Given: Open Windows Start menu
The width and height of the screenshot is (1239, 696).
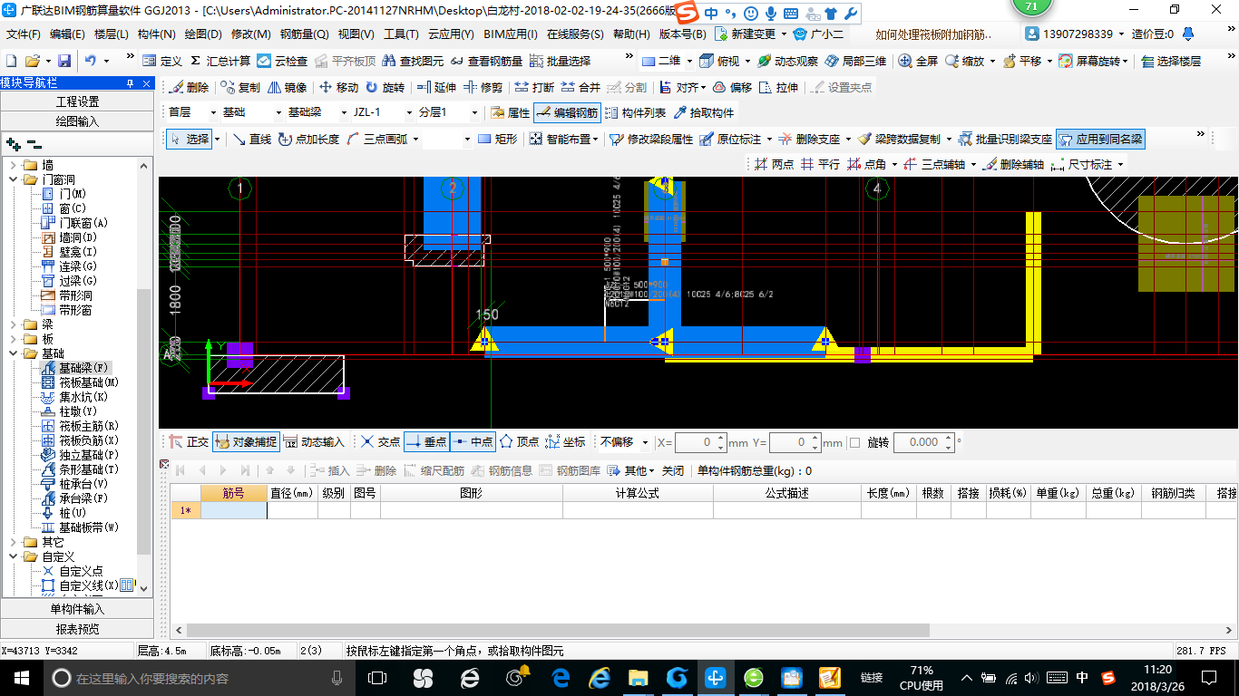Looking at the screenshot, I should pyautogui.click(x=21, y=677).
